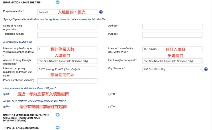Click the Intended length of stay field
212x130 pixels.
click(x=67, y=49)
